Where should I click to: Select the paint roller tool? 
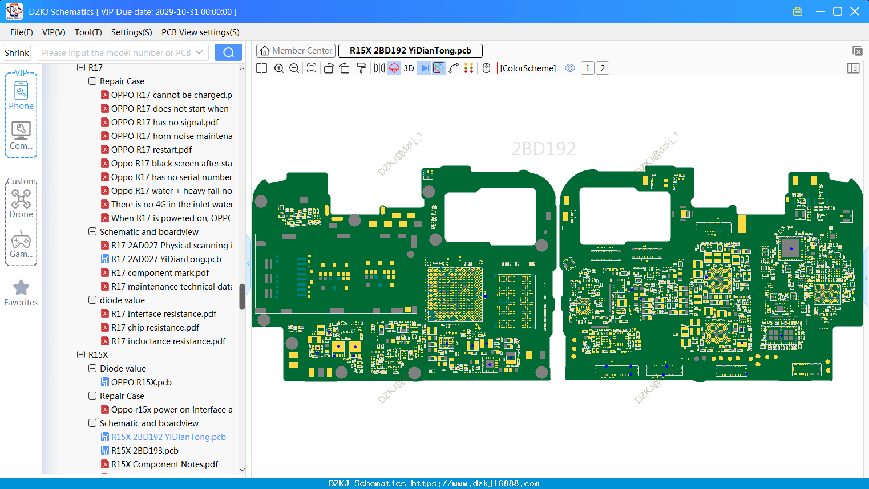362,68
